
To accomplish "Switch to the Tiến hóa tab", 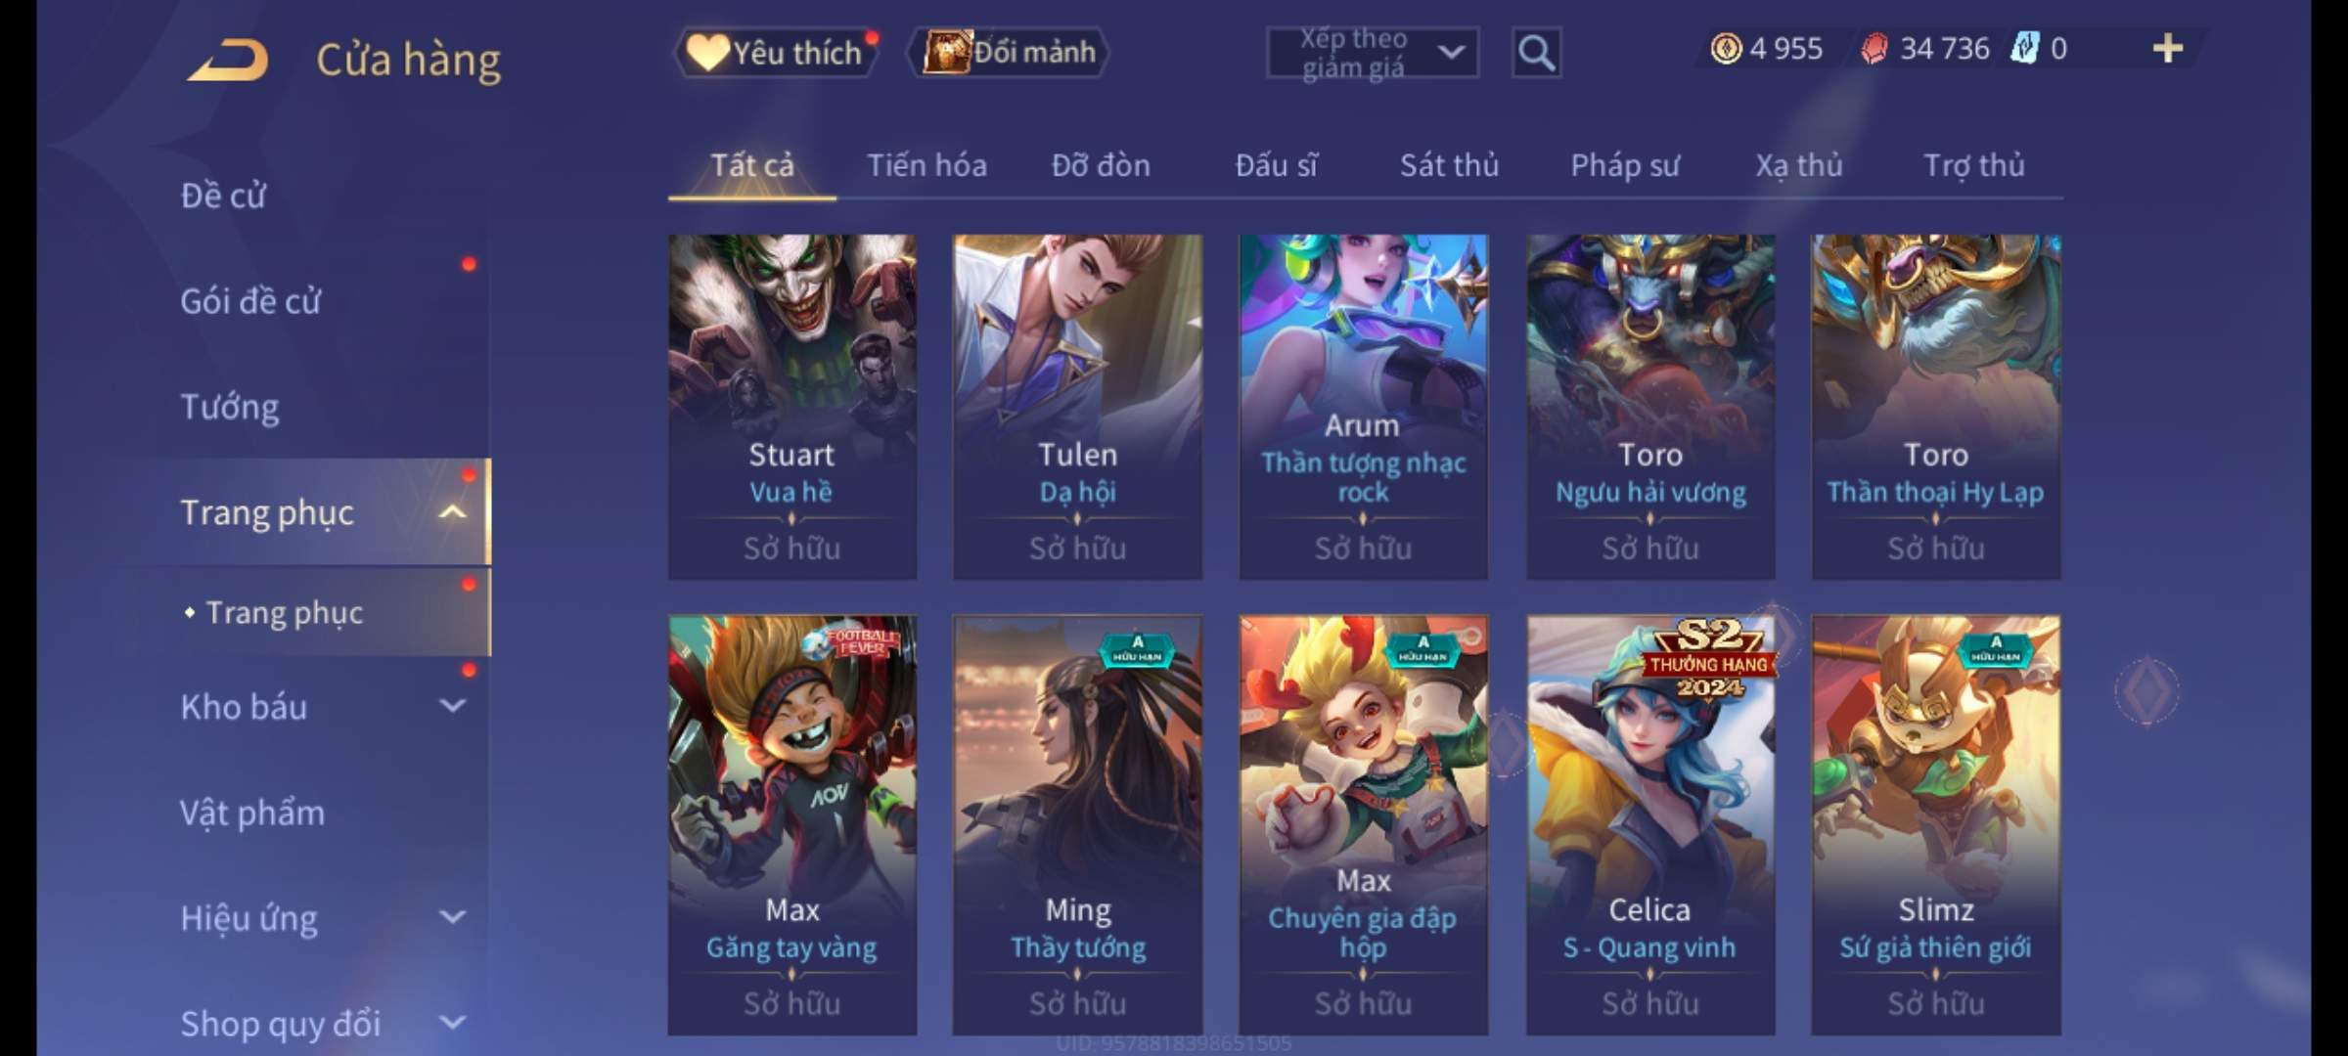I will (x=926, y=165).
